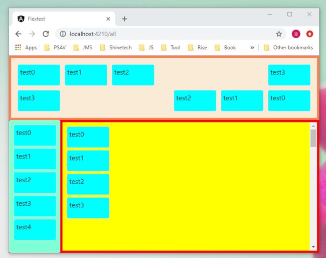
Task: Click test1 in the yellow panel
Action: tap(88, 161)
